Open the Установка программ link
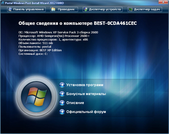The width and height of the screenshot is (169, 134). [x=85, y=85]
